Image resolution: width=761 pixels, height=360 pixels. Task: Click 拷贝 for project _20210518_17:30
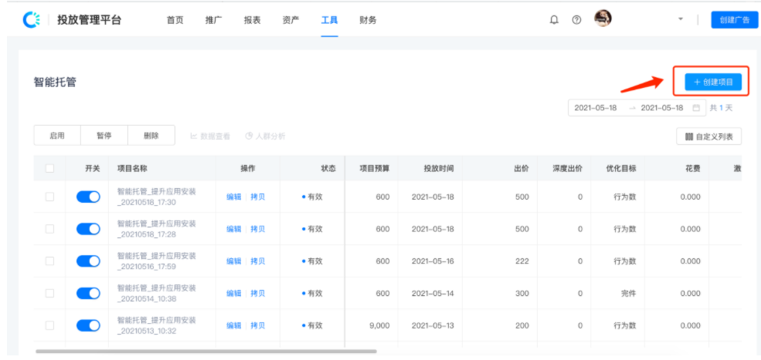(258, 197)
